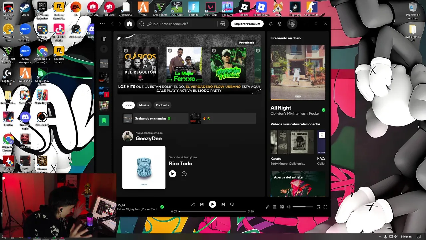This screenshot has width=426, height=240.
Task: Skip to the next track
Action: click(x=223, y=204)
